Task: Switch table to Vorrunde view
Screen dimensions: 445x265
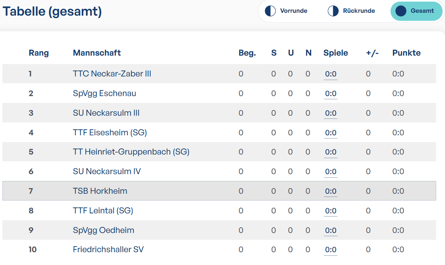Action: pyautogui.click(x=287, y=11)
